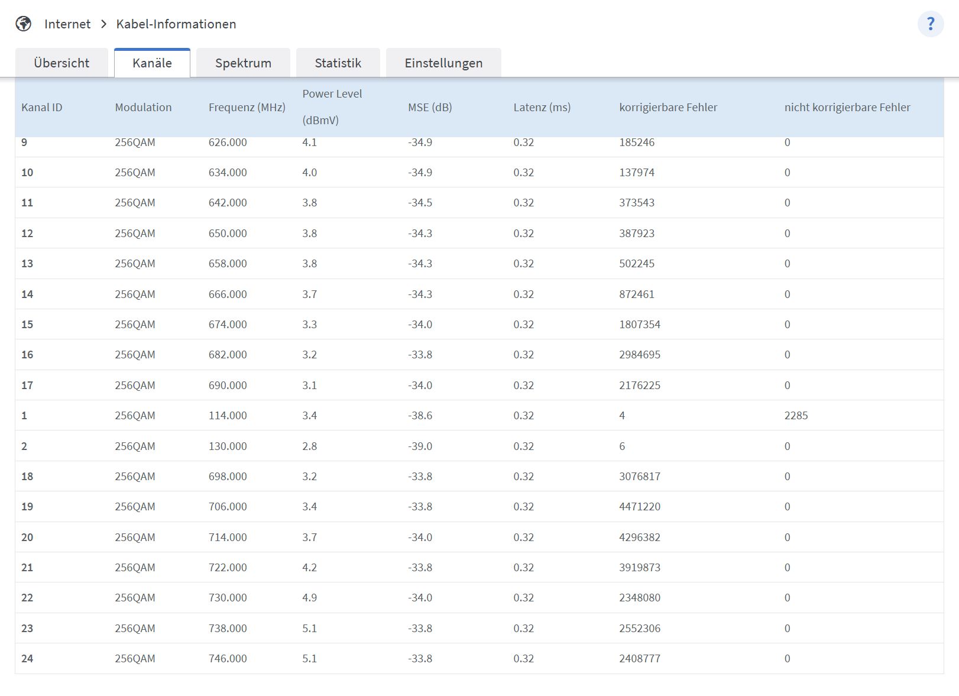The image size is (959, 696).
Task: Click the Kanal ID column header
Action: point(42,108)
